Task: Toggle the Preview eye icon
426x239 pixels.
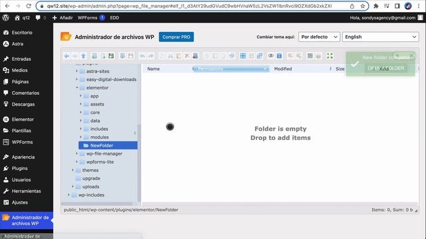Action: pos(271,56)
